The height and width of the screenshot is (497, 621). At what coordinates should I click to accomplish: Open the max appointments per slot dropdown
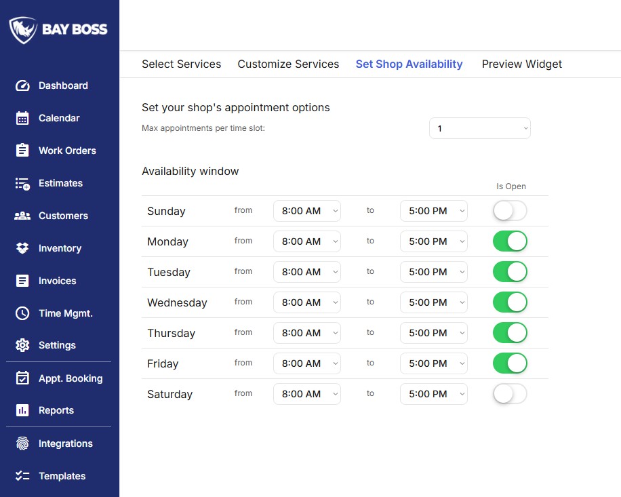coord(479,128)
